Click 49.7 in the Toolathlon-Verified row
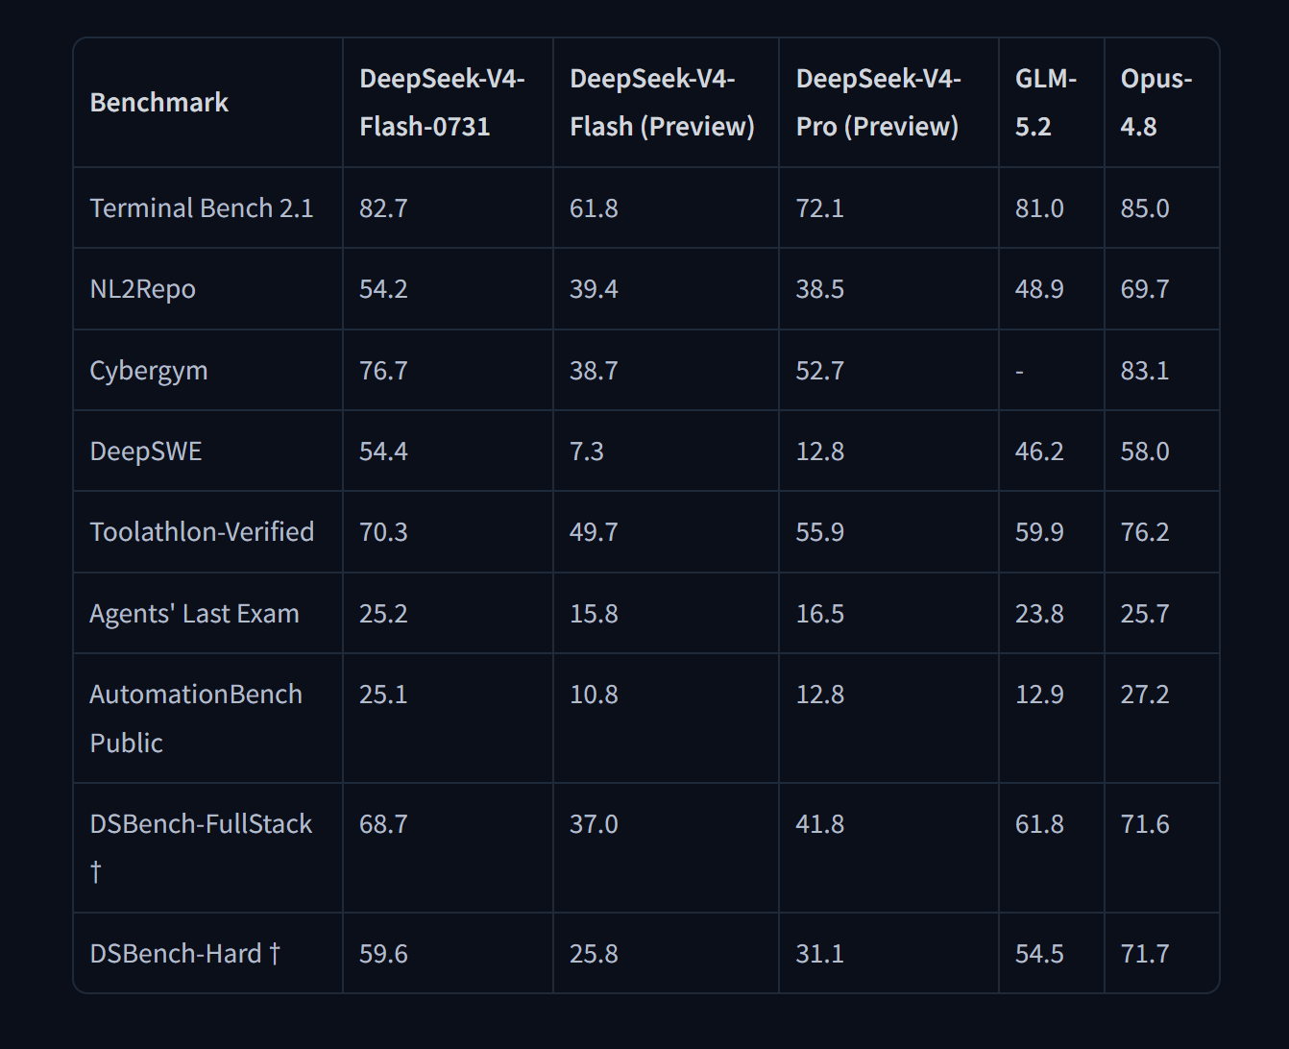The image size is (1289, 1049). point(594,532)
